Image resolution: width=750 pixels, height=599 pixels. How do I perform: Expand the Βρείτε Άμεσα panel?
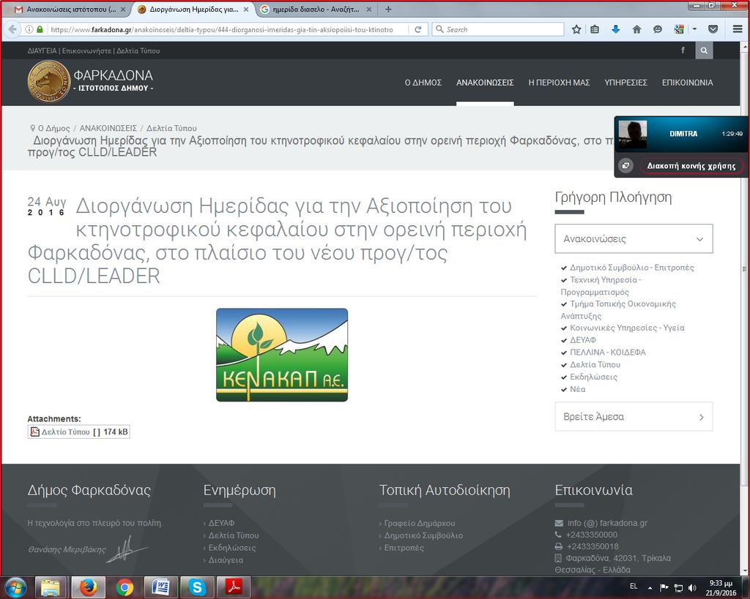(634, 417)
